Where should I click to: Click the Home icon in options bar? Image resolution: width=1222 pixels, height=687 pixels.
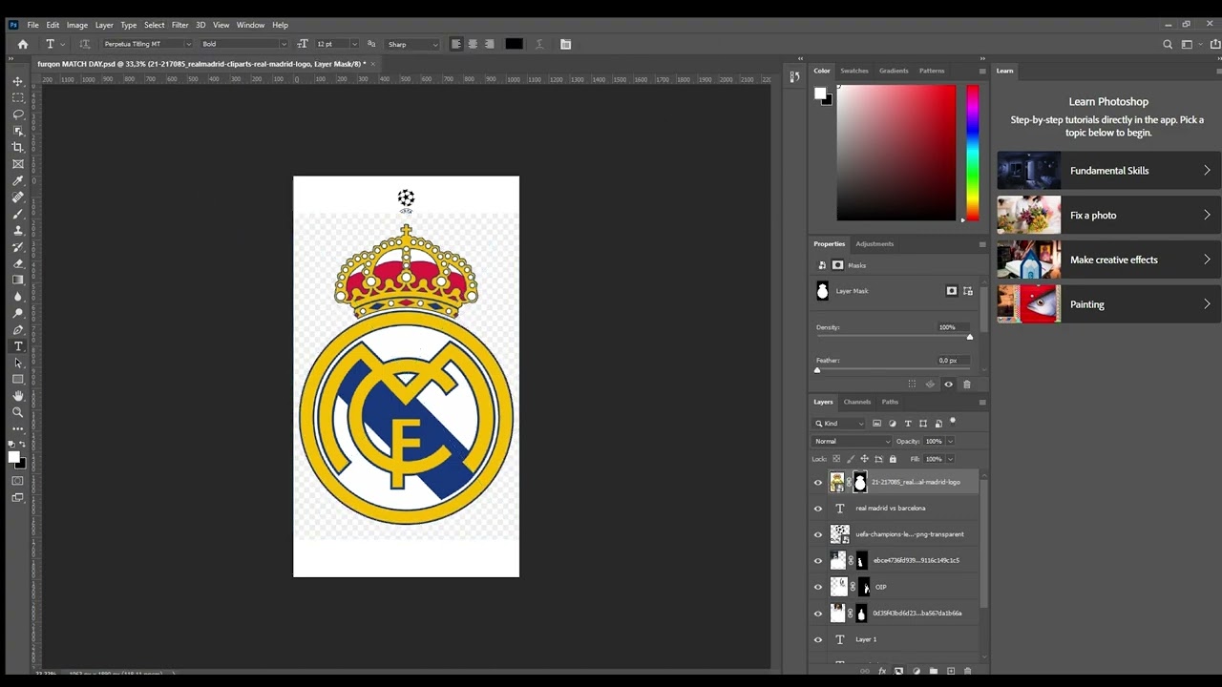tap(23, 44)
